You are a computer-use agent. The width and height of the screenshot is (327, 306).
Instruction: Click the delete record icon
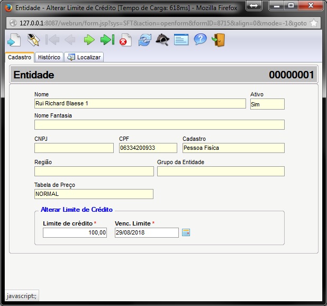pos(125,40)
